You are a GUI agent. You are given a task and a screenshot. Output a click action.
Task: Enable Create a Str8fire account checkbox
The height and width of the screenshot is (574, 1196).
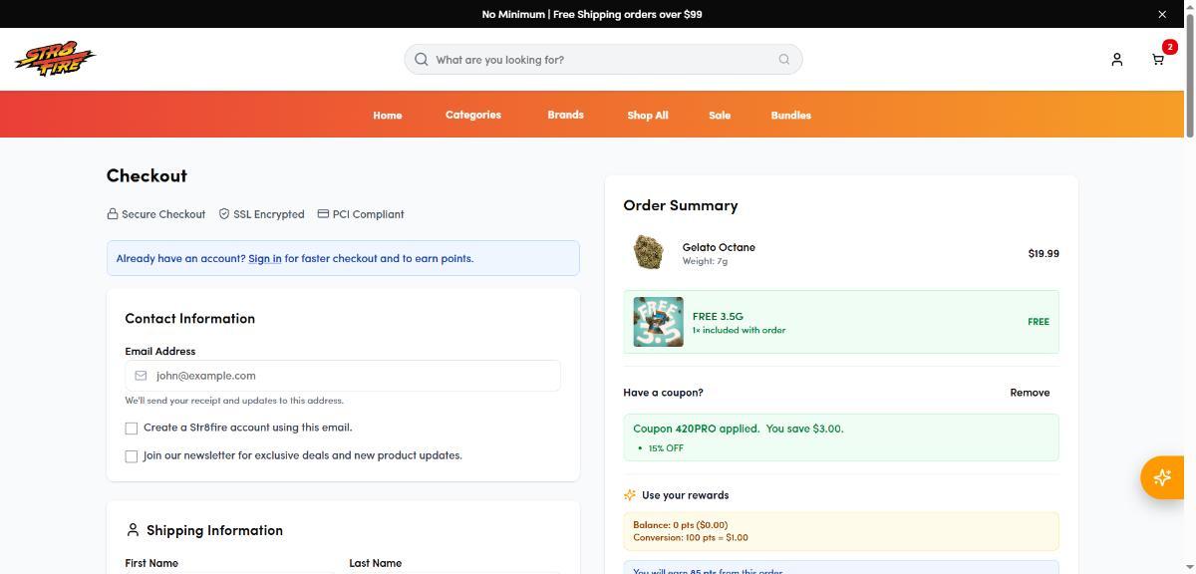[x=132, y=429]
